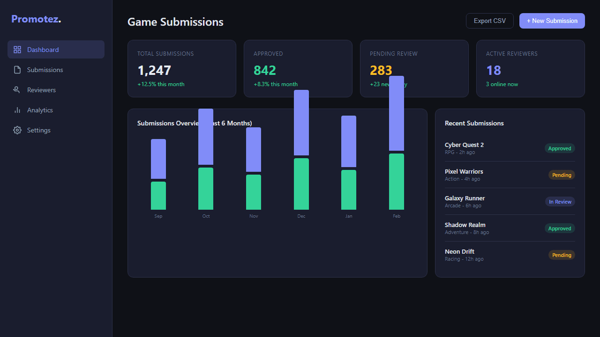The image size is (600, 337).
Task: Click the 1,247 total submissions value
Action: (154, 70)
